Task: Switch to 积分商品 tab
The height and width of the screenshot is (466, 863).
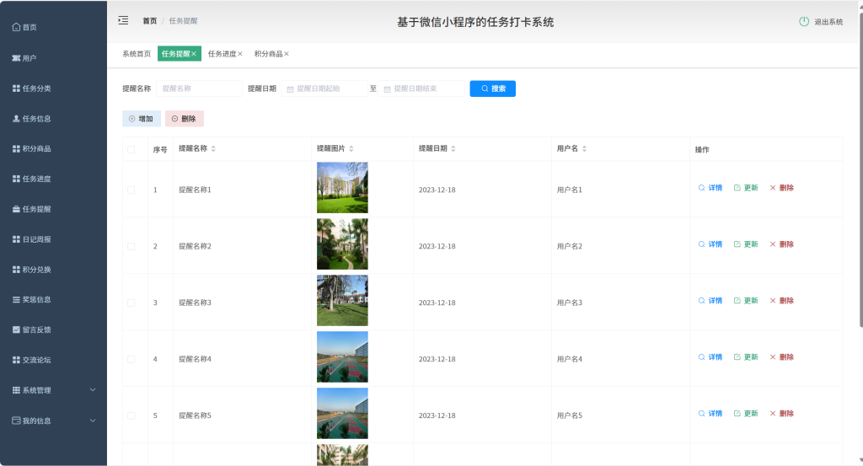Action: coord(268,54)
